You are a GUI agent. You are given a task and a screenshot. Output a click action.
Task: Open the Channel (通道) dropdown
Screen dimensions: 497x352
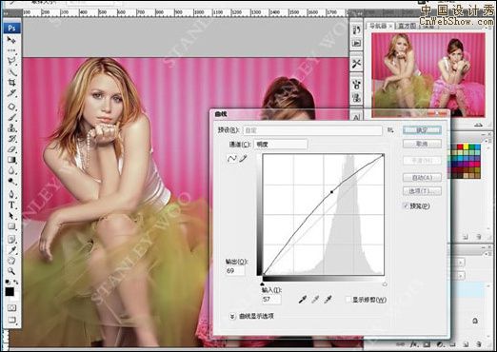pyautogui.click(x=280, y=145)
